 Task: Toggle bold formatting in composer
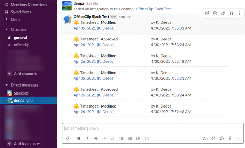point(79,139)
